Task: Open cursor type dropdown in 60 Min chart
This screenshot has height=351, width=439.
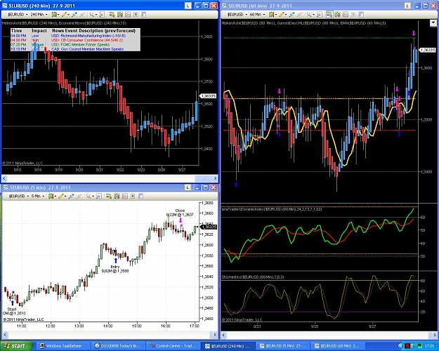Action: (x=310, y=14)
